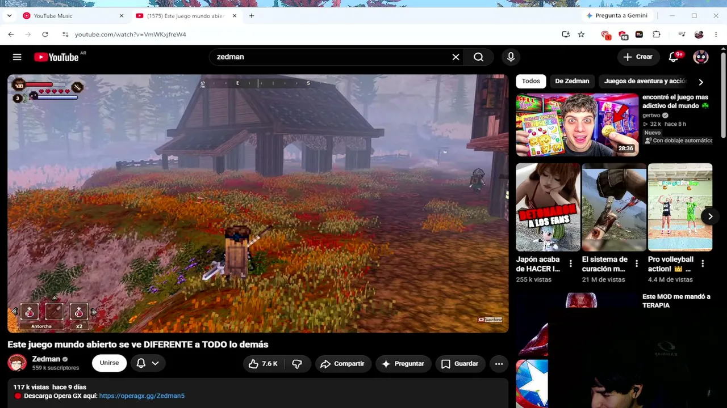
Task: Open the tab search dropdown arrow
Action: coord(9,16)
